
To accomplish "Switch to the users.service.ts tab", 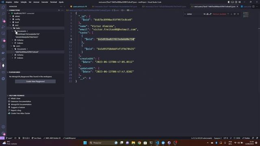I will click(79, 6).
